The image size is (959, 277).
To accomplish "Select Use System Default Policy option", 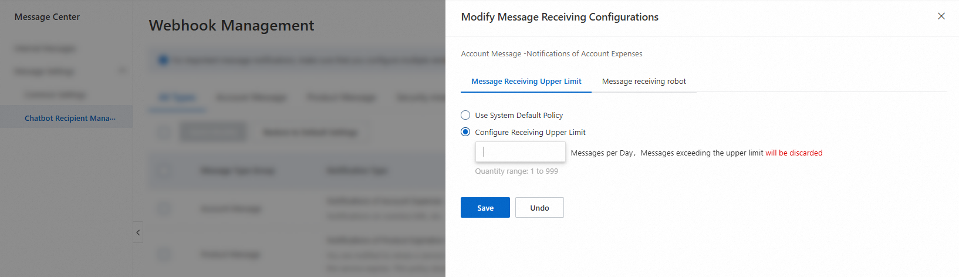I will 465,115.
